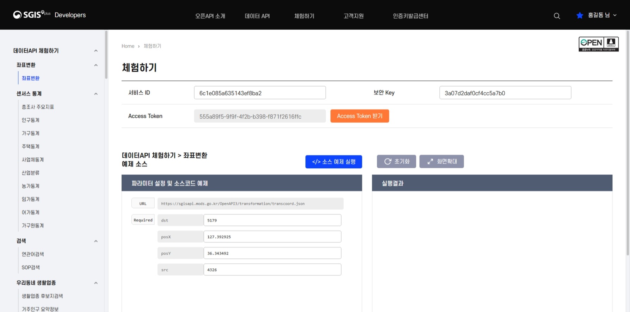
Task: Open the search magnifier icon
Action: (557, 16)
